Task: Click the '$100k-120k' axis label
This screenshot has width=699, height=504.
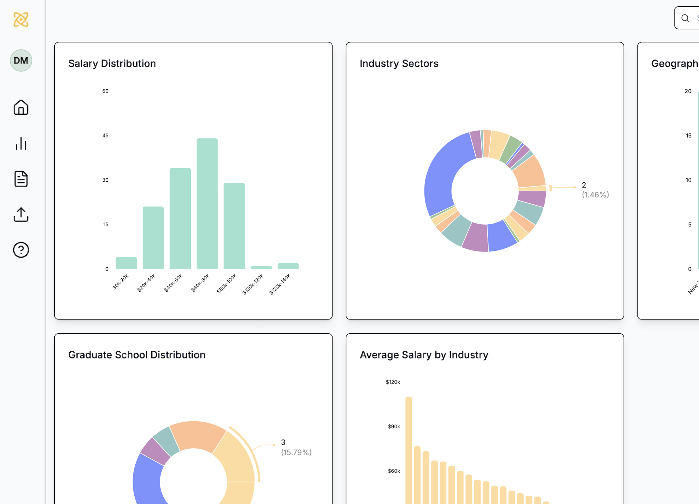Action: (x=253, y=284)
